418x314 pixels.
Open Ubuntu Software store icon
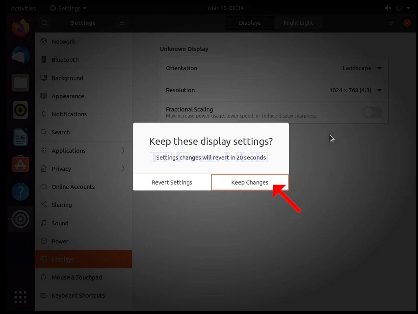pos(20,164)
